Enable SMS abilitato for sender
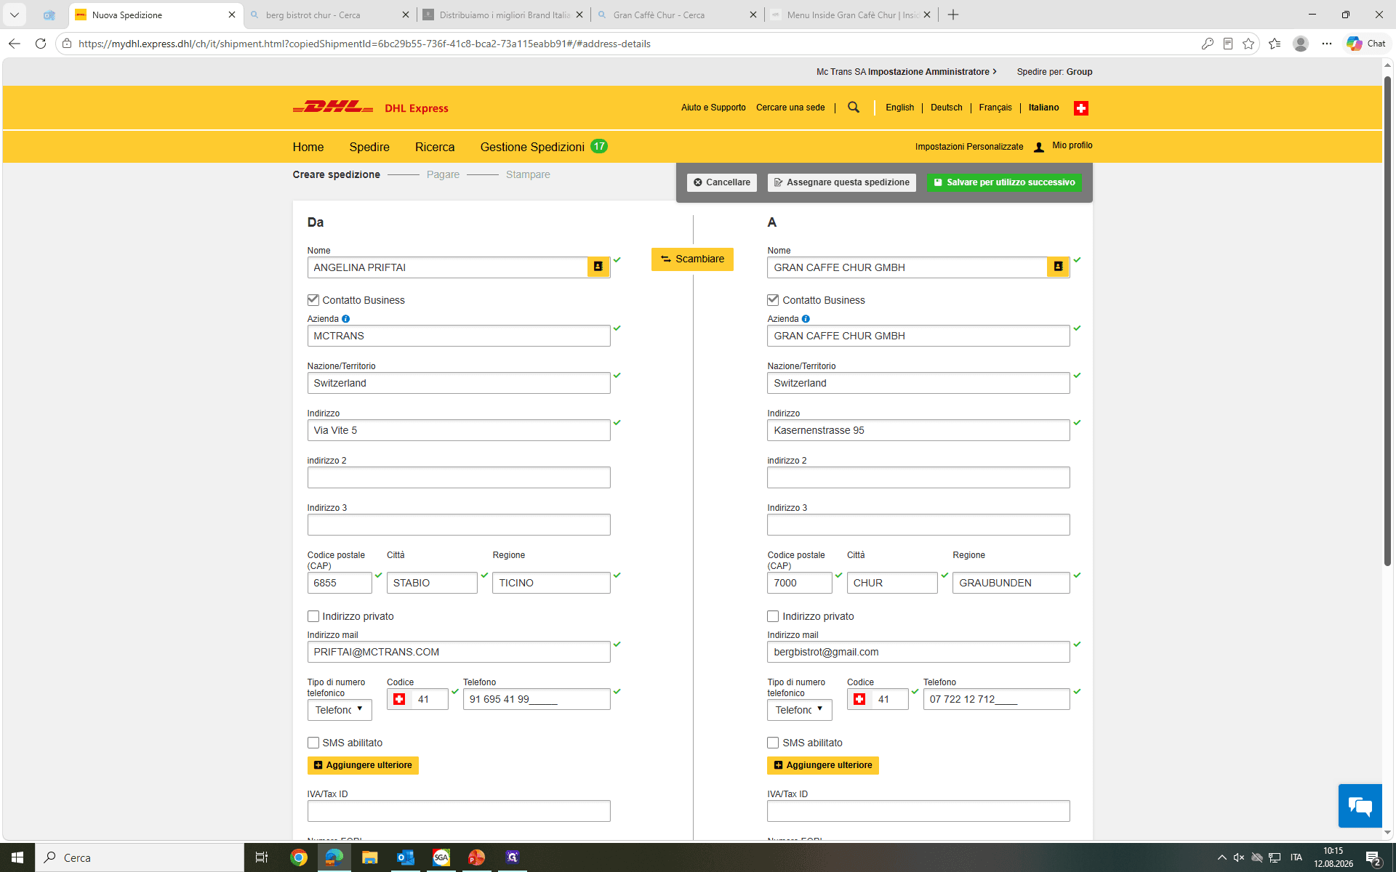The image size is (1396, 872). click(x=313, y=743)
